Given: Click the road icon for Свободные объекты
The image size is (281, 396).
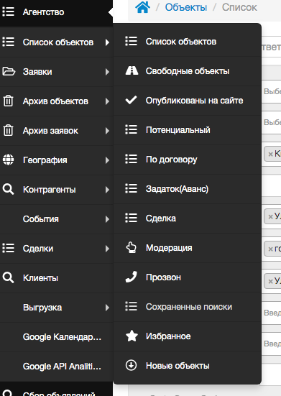Looking at the screenshot, I should (132, 70).
